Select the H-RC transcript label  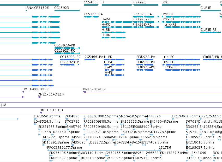pyautogui.click(x=106, y=25)
